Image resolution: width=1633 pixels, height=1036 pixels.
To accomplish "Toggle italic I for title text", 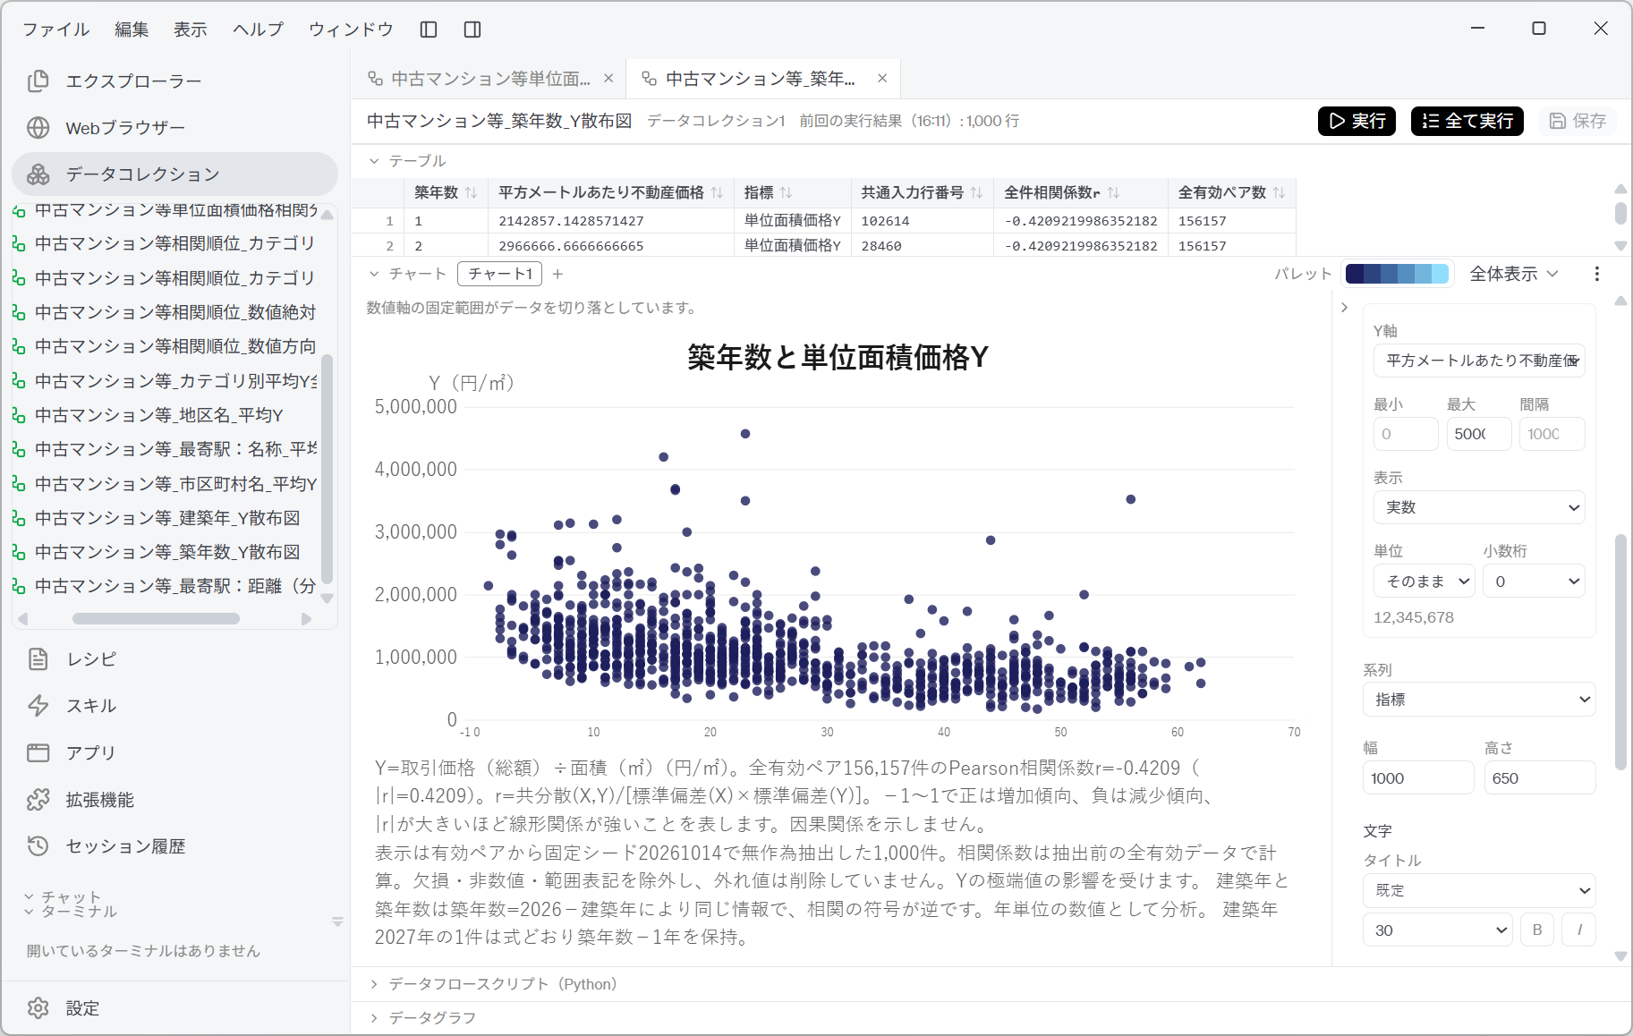I will click(1579, 930).
